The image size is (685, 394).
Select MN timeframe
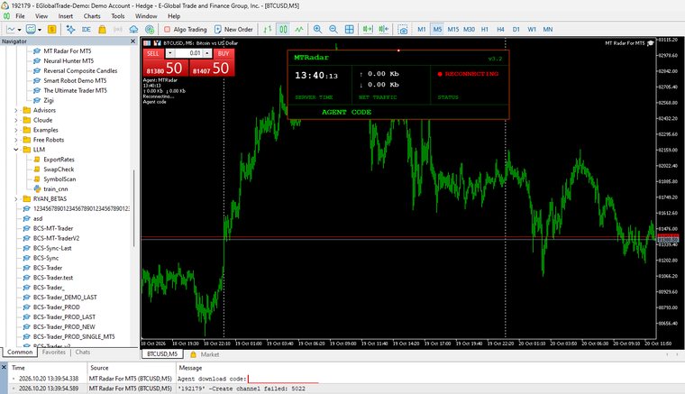pos(548,29)
